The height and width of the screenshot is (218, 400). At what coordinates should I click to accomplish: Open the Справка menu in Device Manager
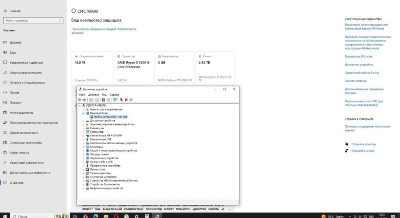click(114, 94)
